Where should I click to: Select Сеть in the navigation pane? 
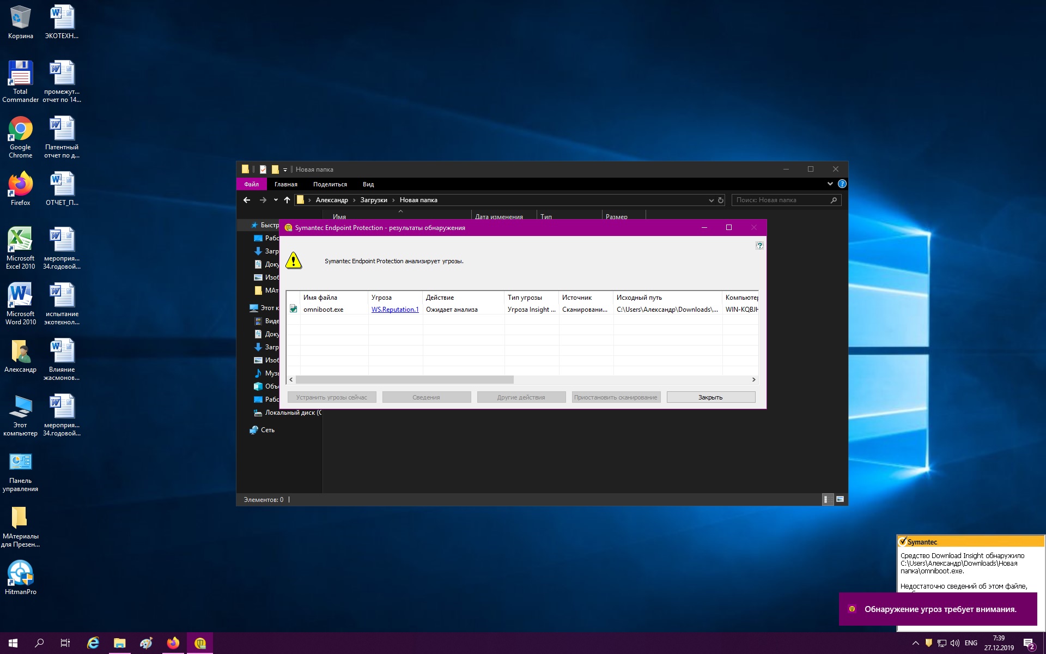[x=267, y=430]
